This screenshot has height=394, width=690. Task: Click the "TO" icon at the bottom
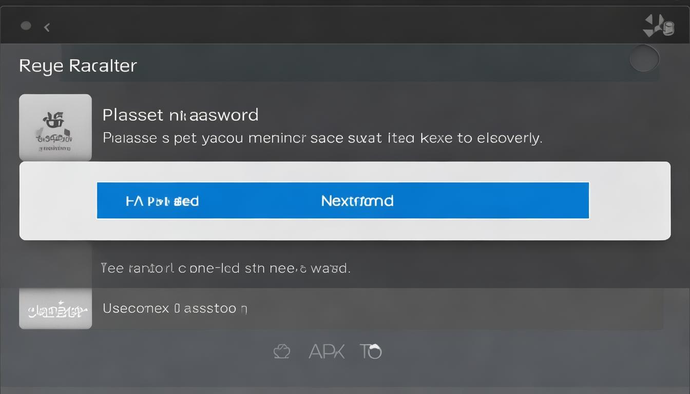coord(371,351)
